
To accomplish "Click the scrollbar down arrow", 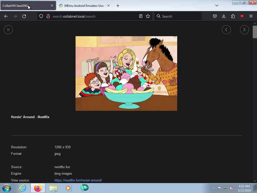I will point(255,181).
